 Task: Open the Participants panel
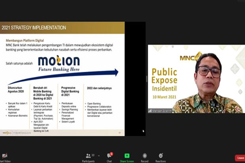(89, 157)
